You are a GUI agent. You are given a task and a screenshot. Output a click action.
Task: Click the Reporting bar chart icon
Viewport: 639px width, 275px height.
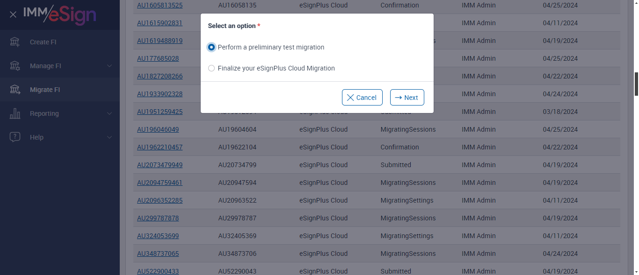tap(15, 113)
